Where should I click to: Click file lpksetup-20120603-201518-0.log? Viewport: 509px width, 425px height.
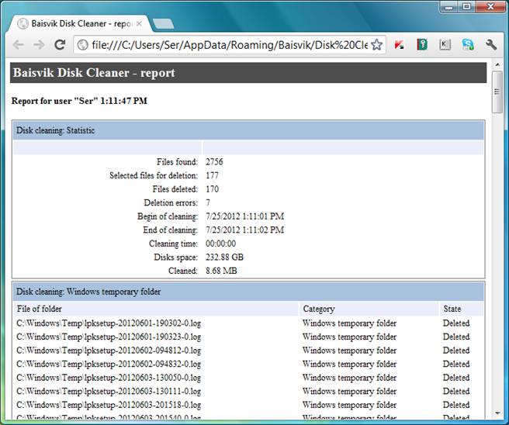point(109,405)
